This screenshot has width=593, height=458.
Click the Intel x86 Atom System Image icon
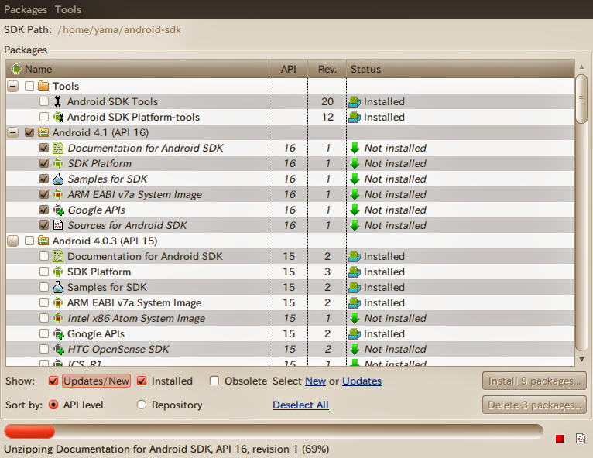click(x=58, y=318)
